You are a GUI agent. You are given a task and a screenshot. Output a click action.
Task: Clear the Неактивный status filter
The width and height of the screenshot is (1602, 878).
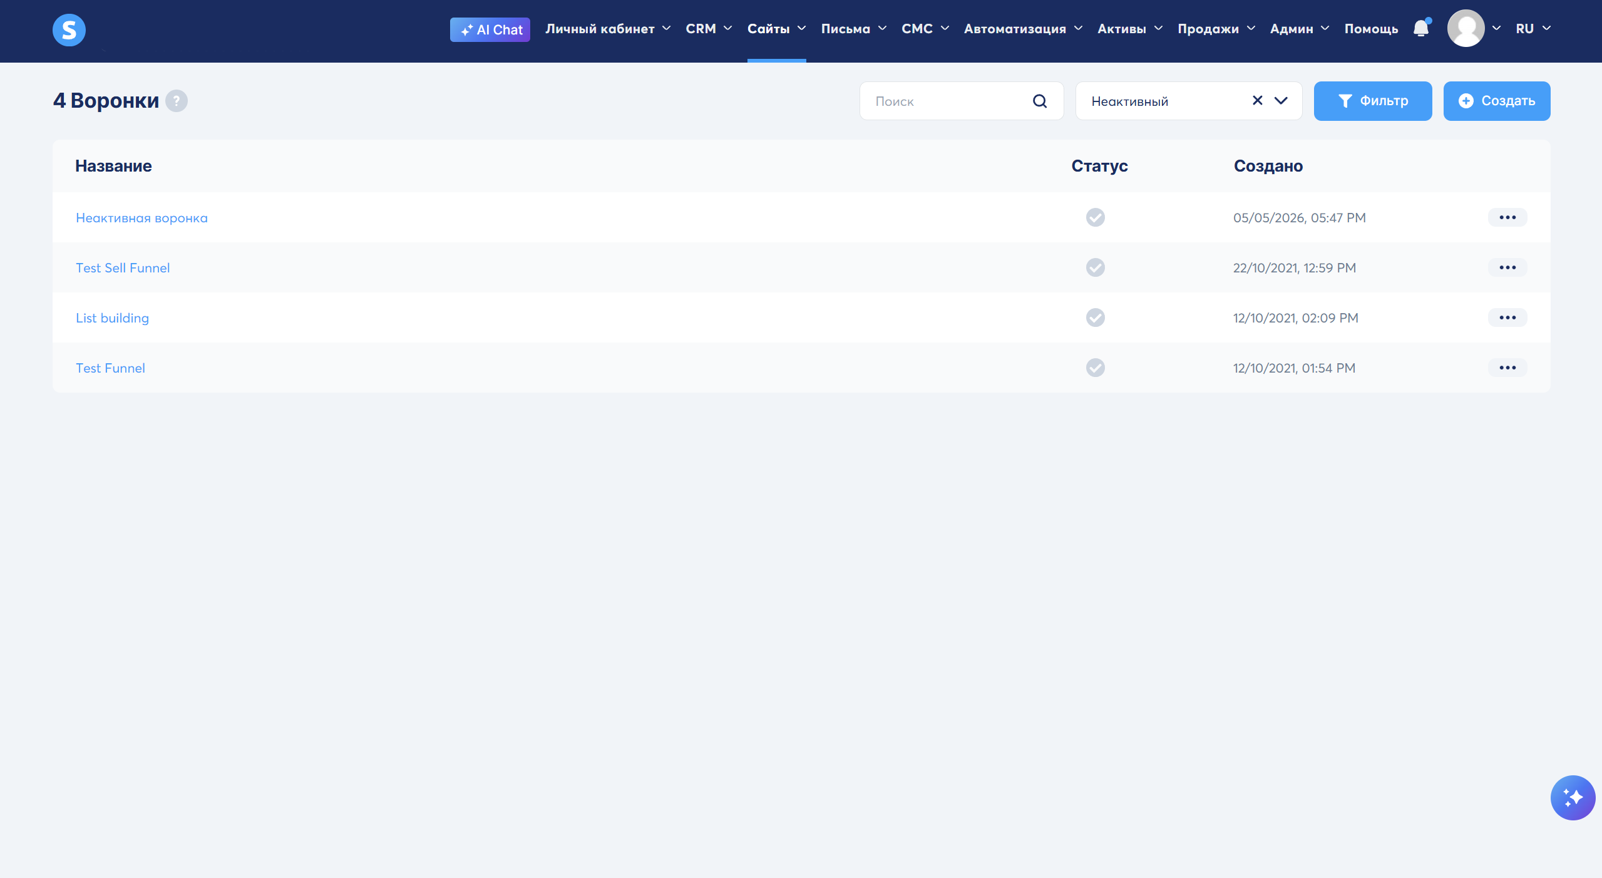pos(1257,100)
